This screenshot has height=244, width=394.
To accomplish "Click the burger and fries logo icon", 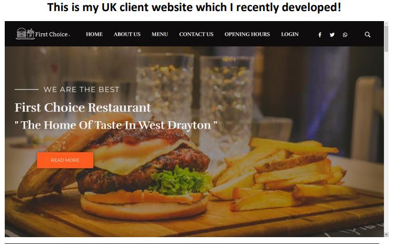I will click(25, 33).
